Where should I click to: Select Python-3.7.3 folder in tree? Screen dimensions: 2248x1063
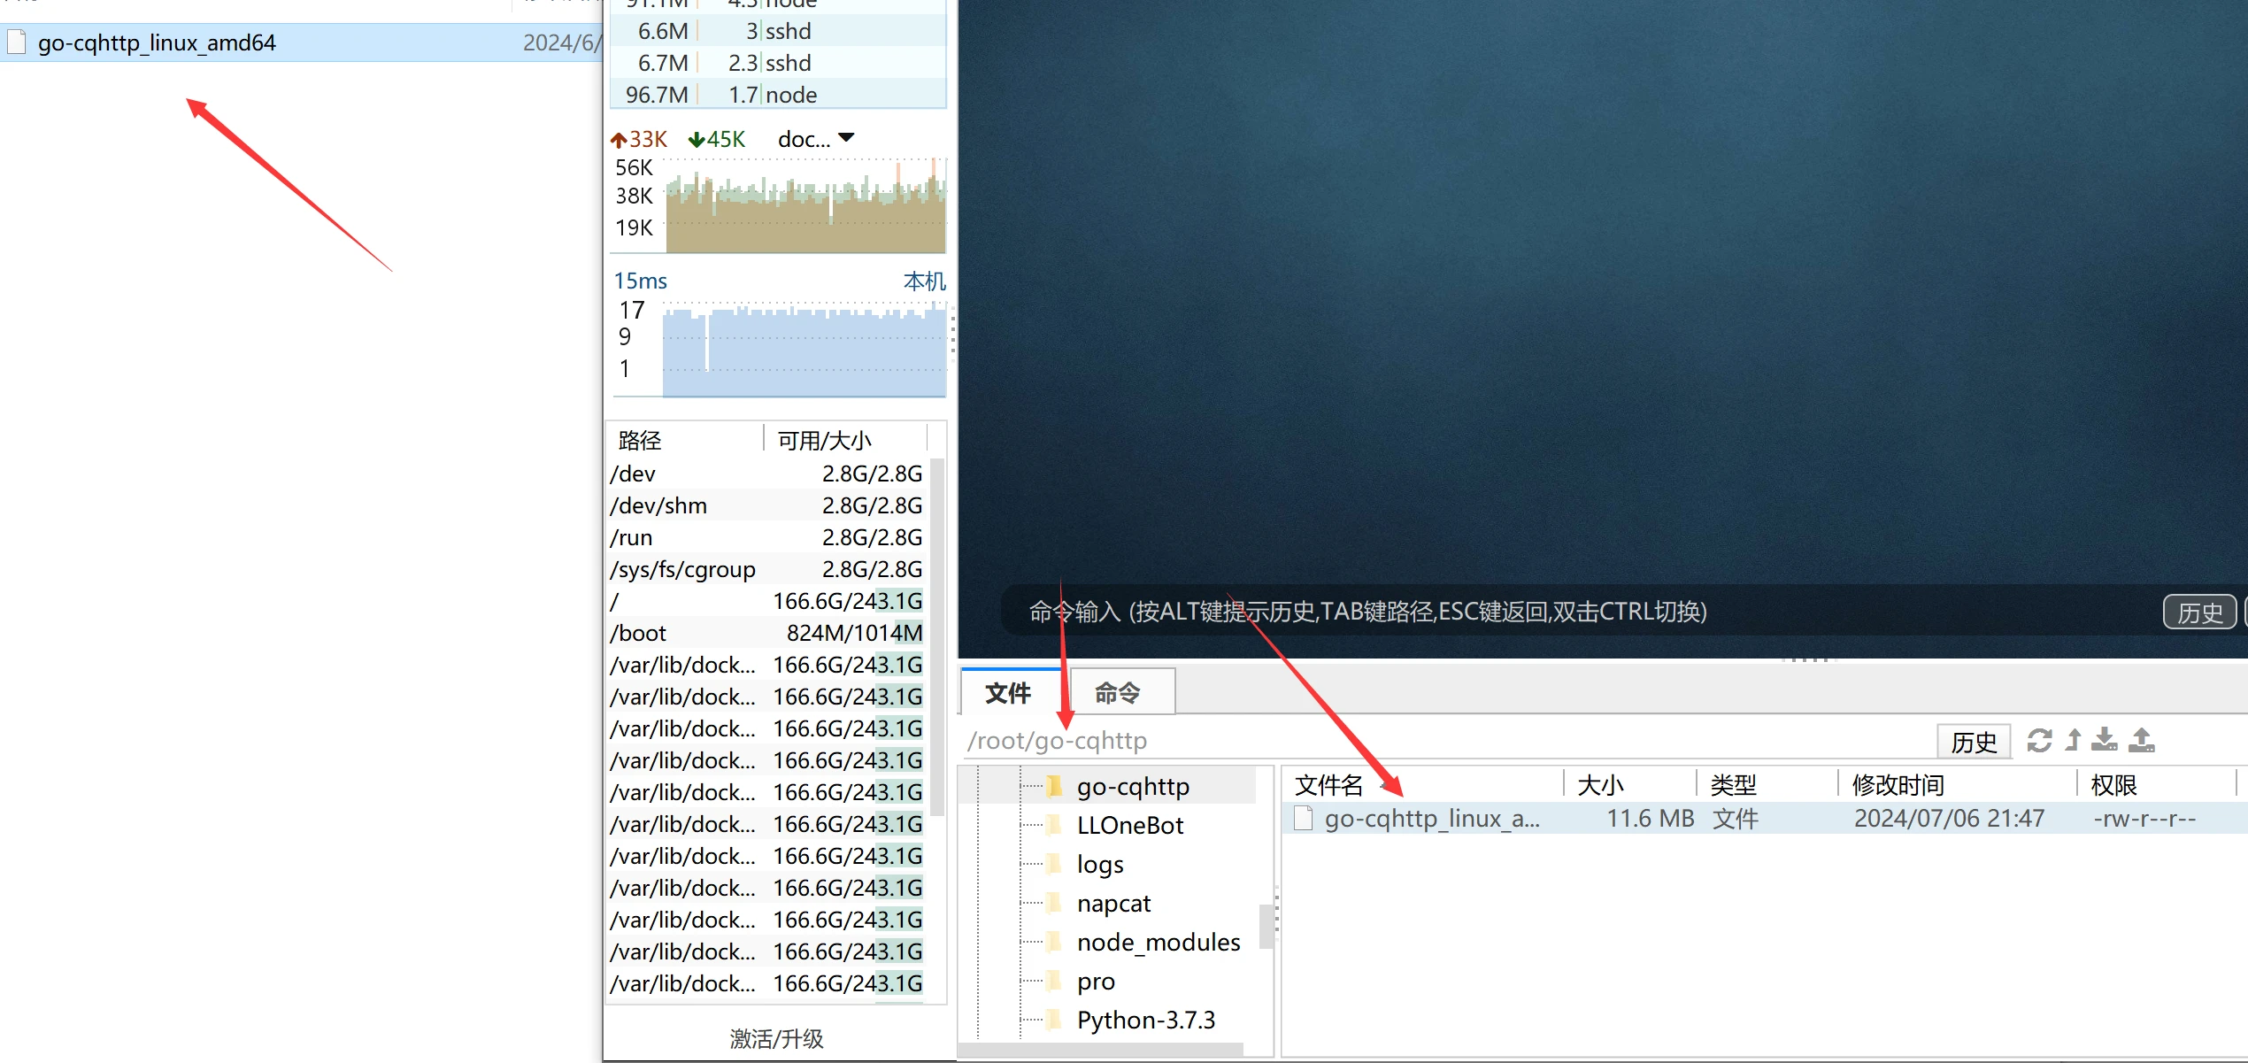tap(1146, 1020)
